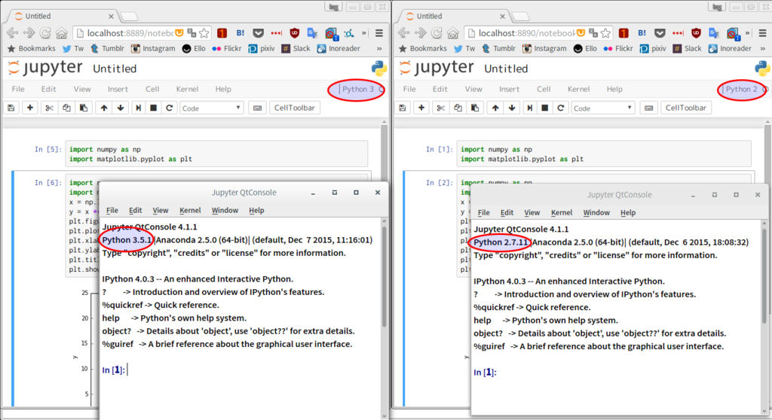This screenshot has width=772, height=420.
Task: Run cell in left Python 3 notebook
Action: tap(139, 108)
